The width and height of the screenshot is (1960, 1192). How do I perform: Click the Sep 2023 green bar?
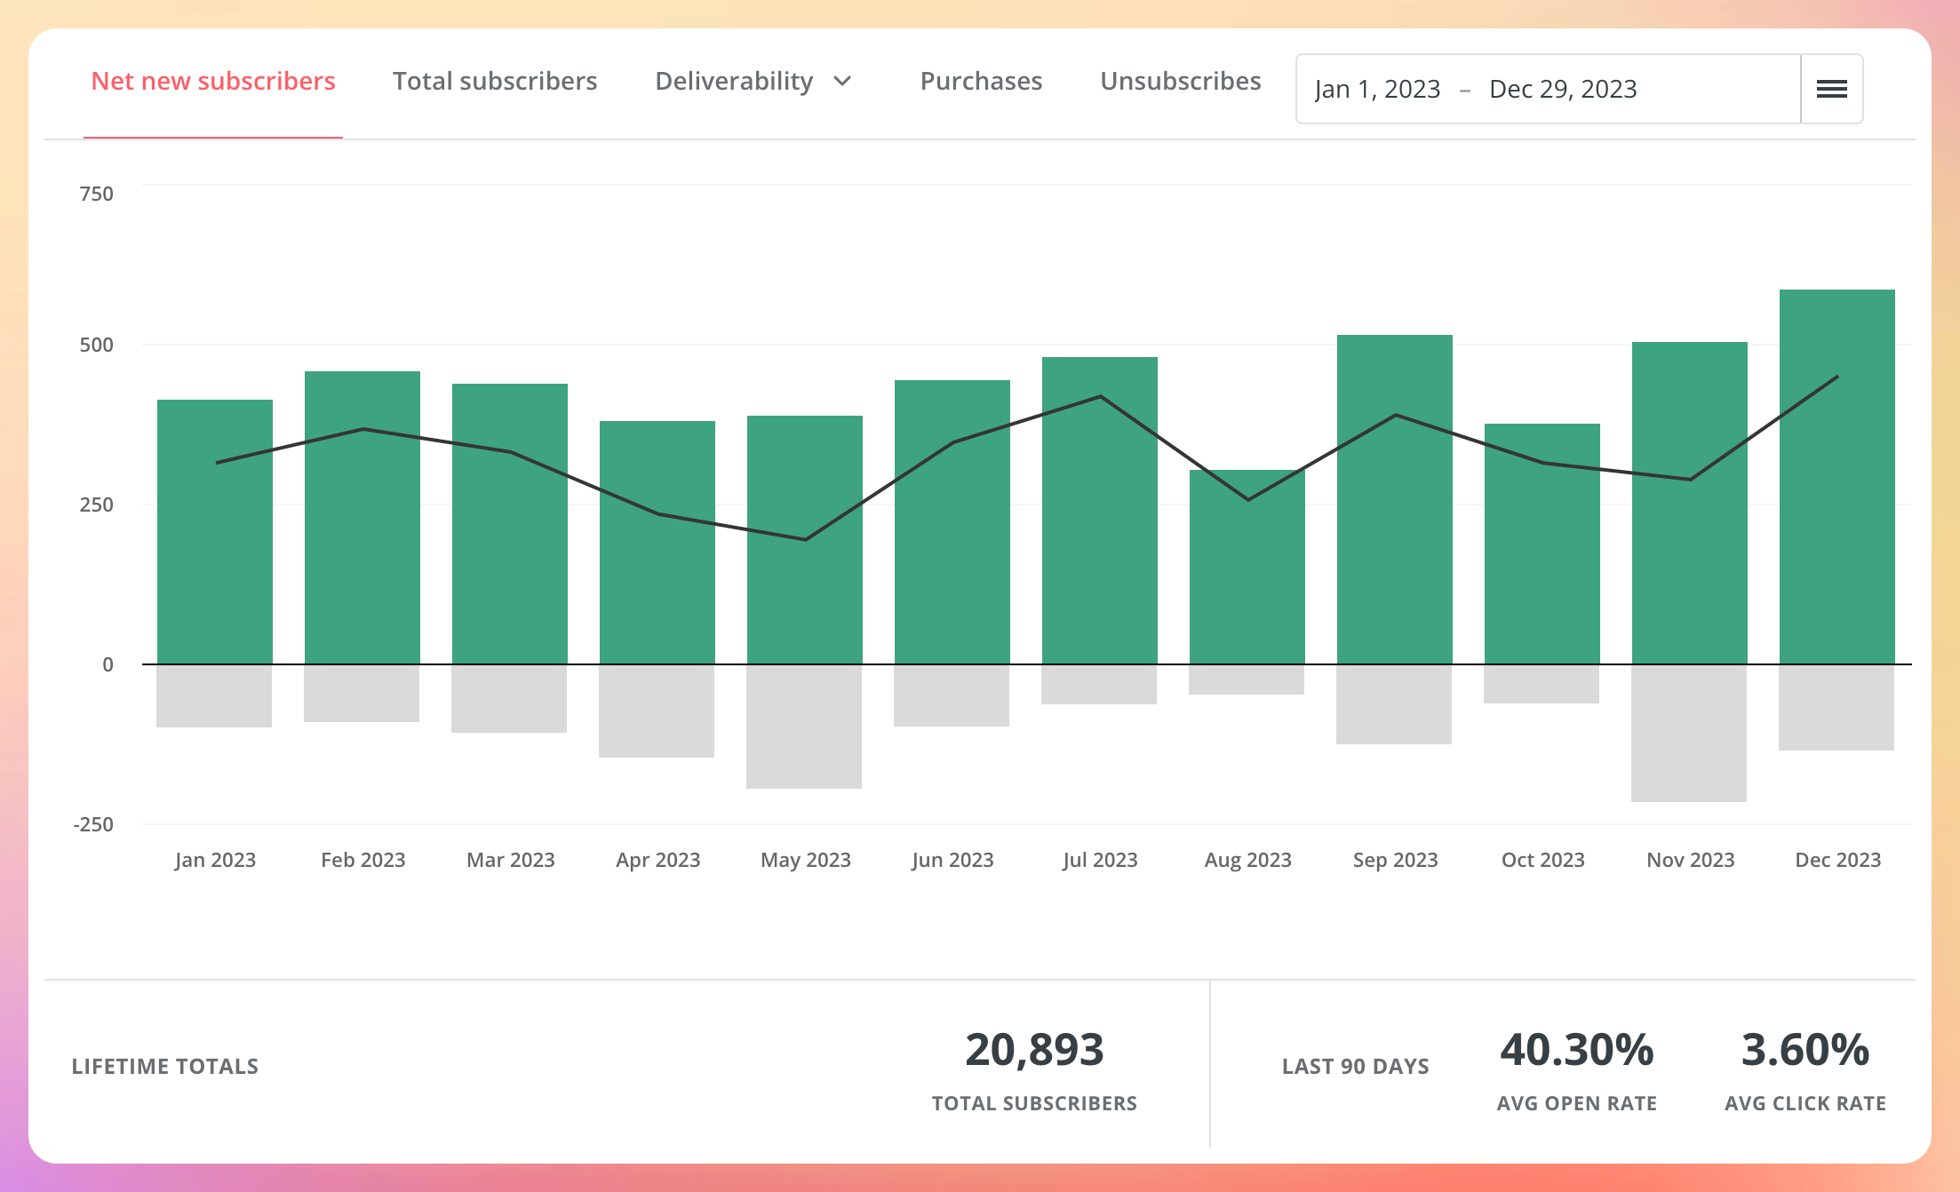point(1395,497)
